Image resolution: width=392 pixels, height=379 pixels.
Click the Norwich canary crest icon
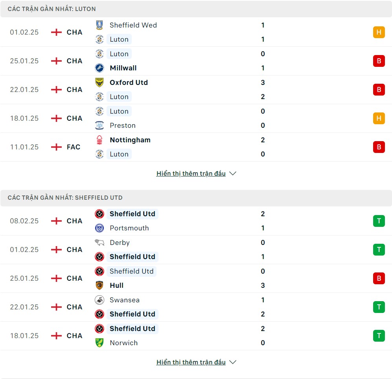(99, 342)
